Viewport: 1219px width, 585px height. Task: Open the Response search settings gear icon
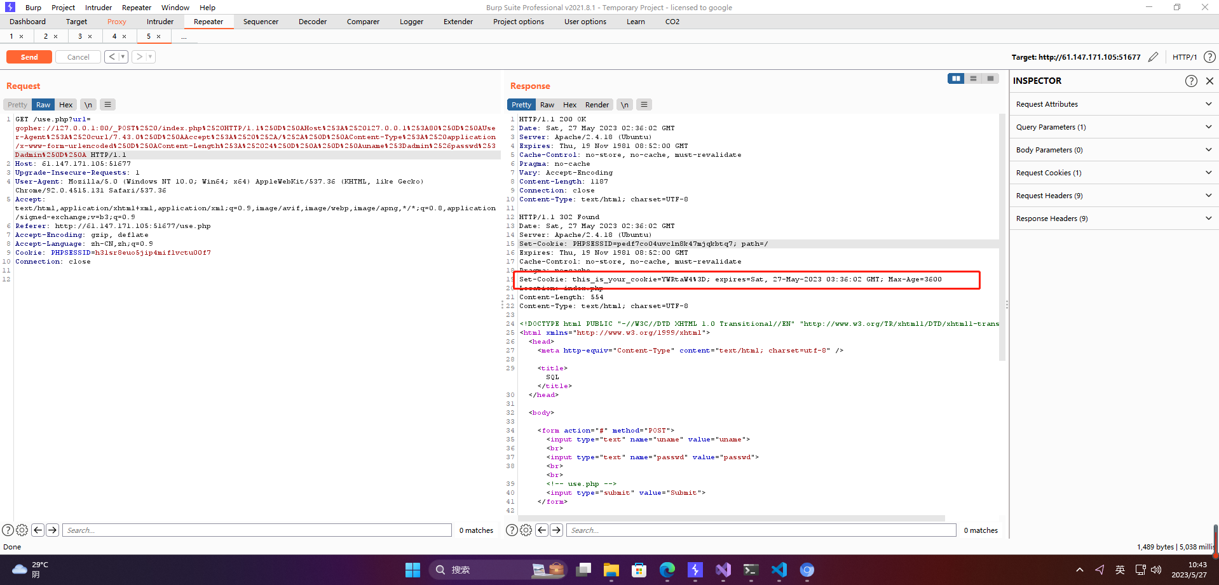click(x=526, y=530)
